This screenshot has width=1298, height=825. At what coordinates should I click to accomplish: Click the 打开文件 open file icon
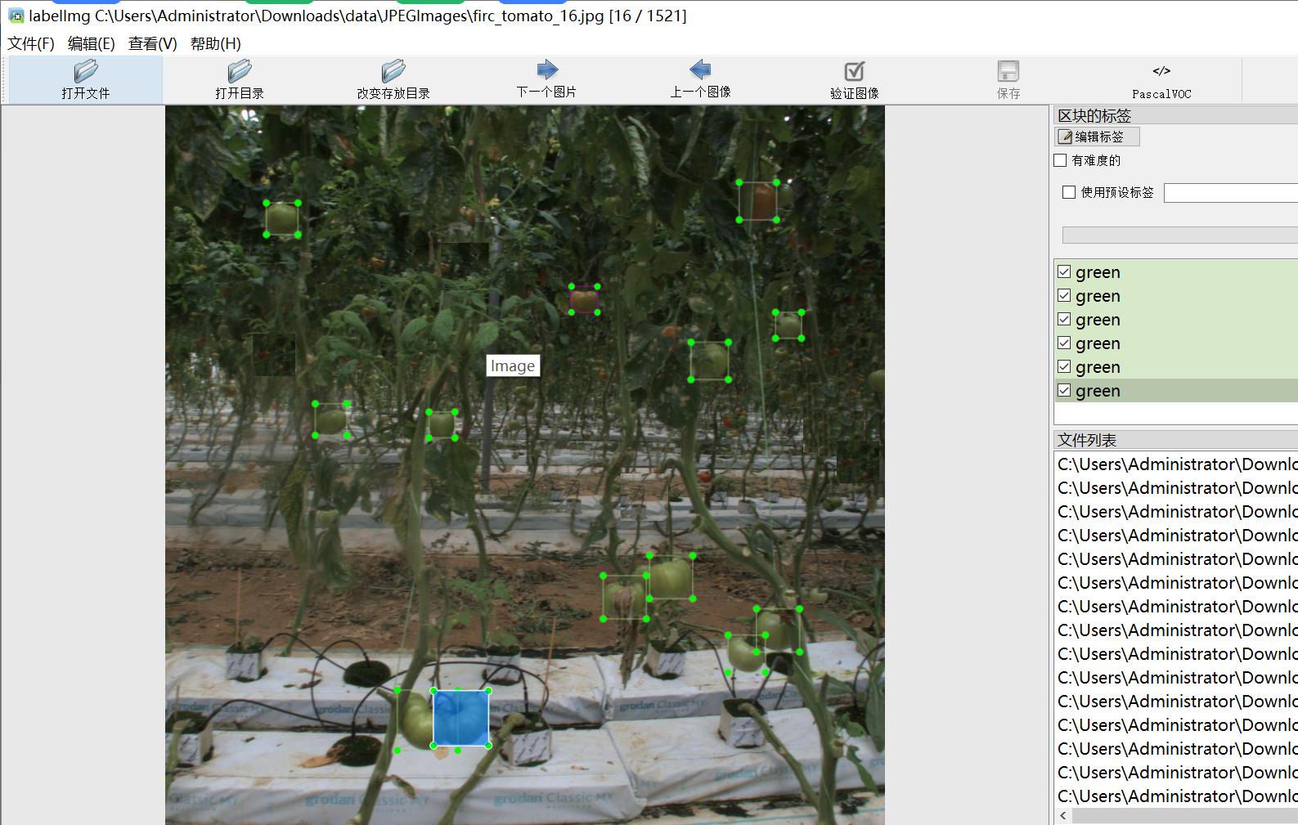click(86, 71)
